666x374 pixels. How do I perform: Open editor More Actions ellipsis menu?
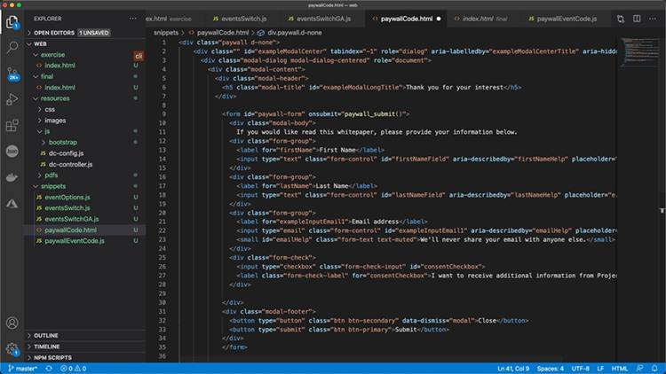[x=651, y=18]
